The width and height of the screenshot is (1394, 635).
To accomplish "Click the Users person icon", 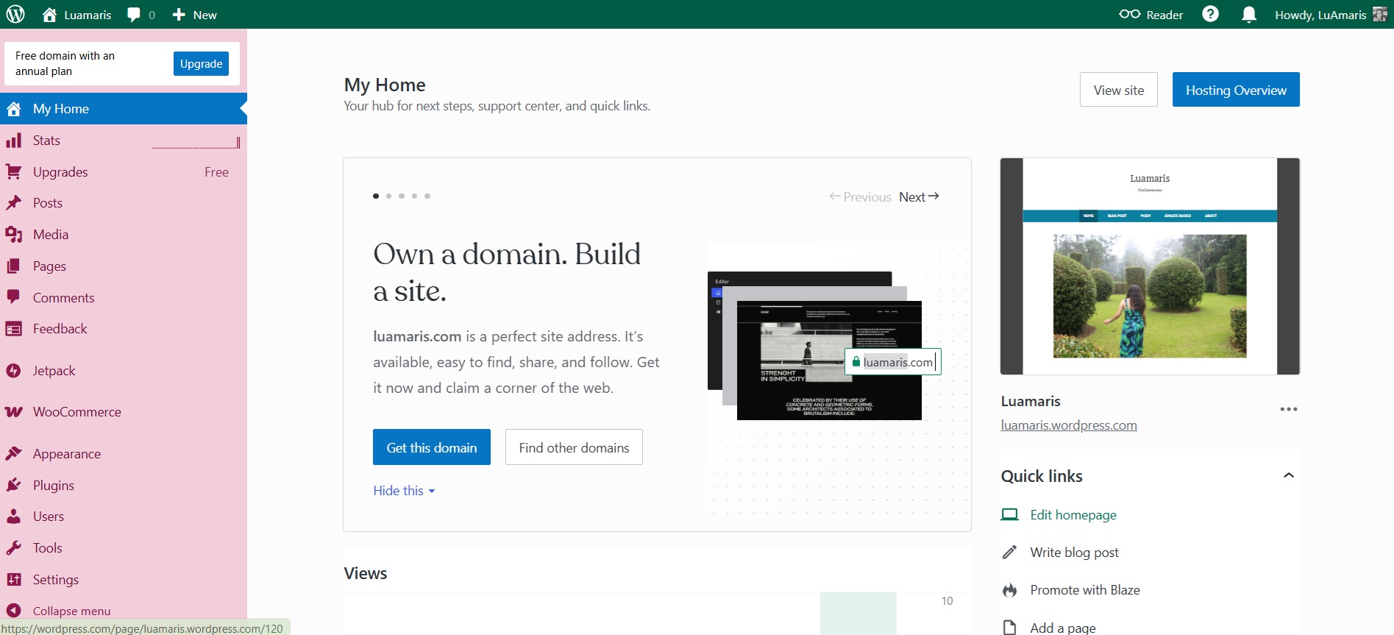I will point(14,517).
